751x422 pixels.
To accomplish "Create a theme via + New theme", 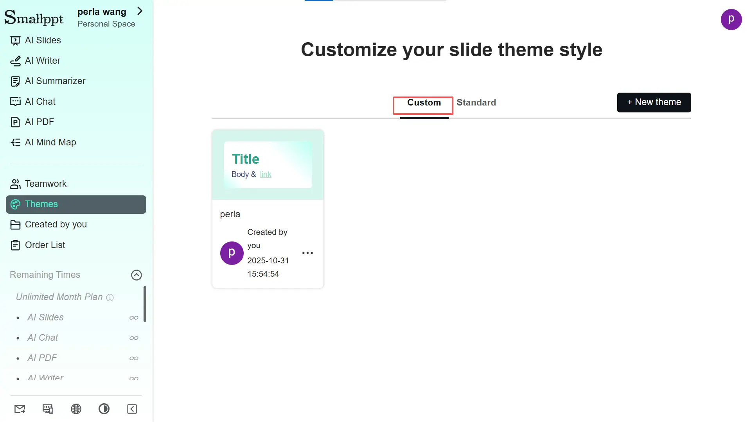I will coord(654,102).
